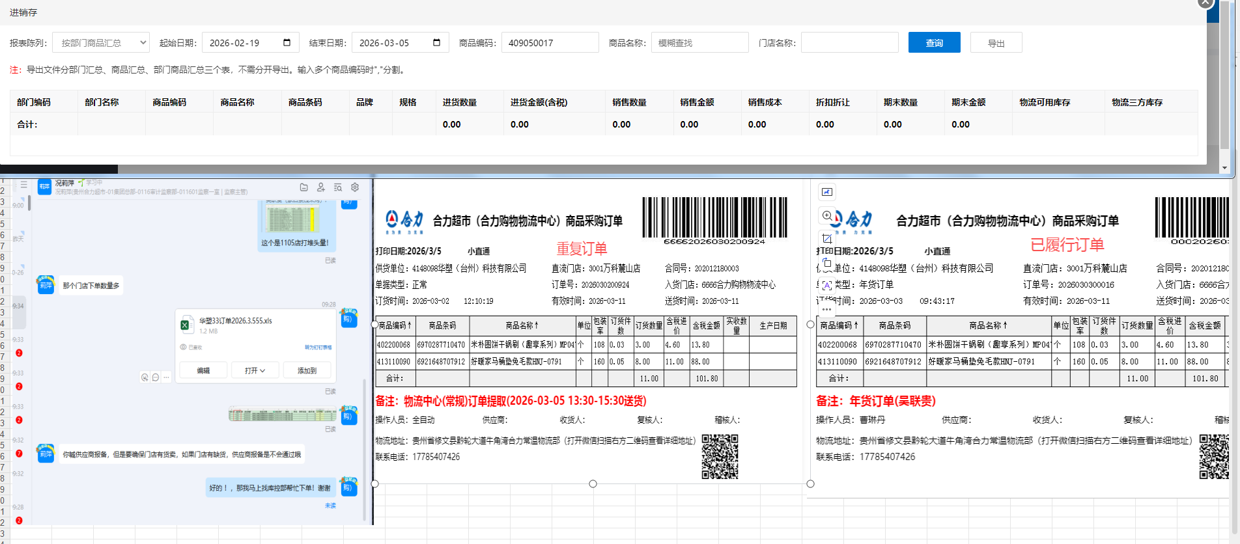Click the text recognition icon on the image toolbar
This screenshot has height=544, width=1240.
click(826, 286)
